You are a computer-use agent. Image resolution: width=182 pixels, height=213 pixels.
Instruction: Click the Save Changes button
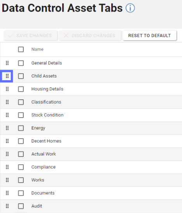click(x=31, y=35)
